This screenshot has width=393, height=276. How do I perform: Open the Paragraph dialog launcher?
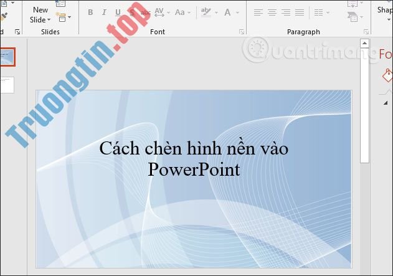(x=366, y=32)
